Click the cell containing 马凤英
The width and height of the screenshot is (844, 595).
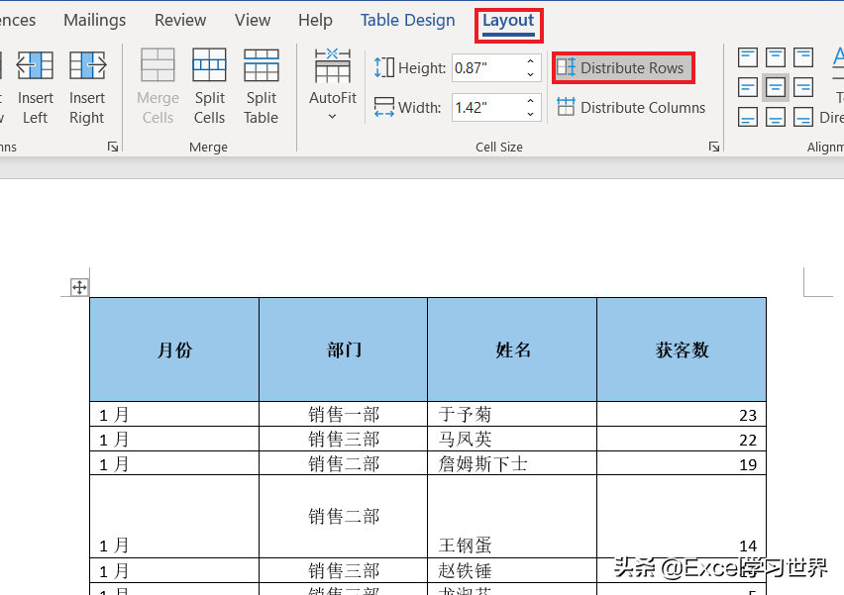(x=512, y=439)
